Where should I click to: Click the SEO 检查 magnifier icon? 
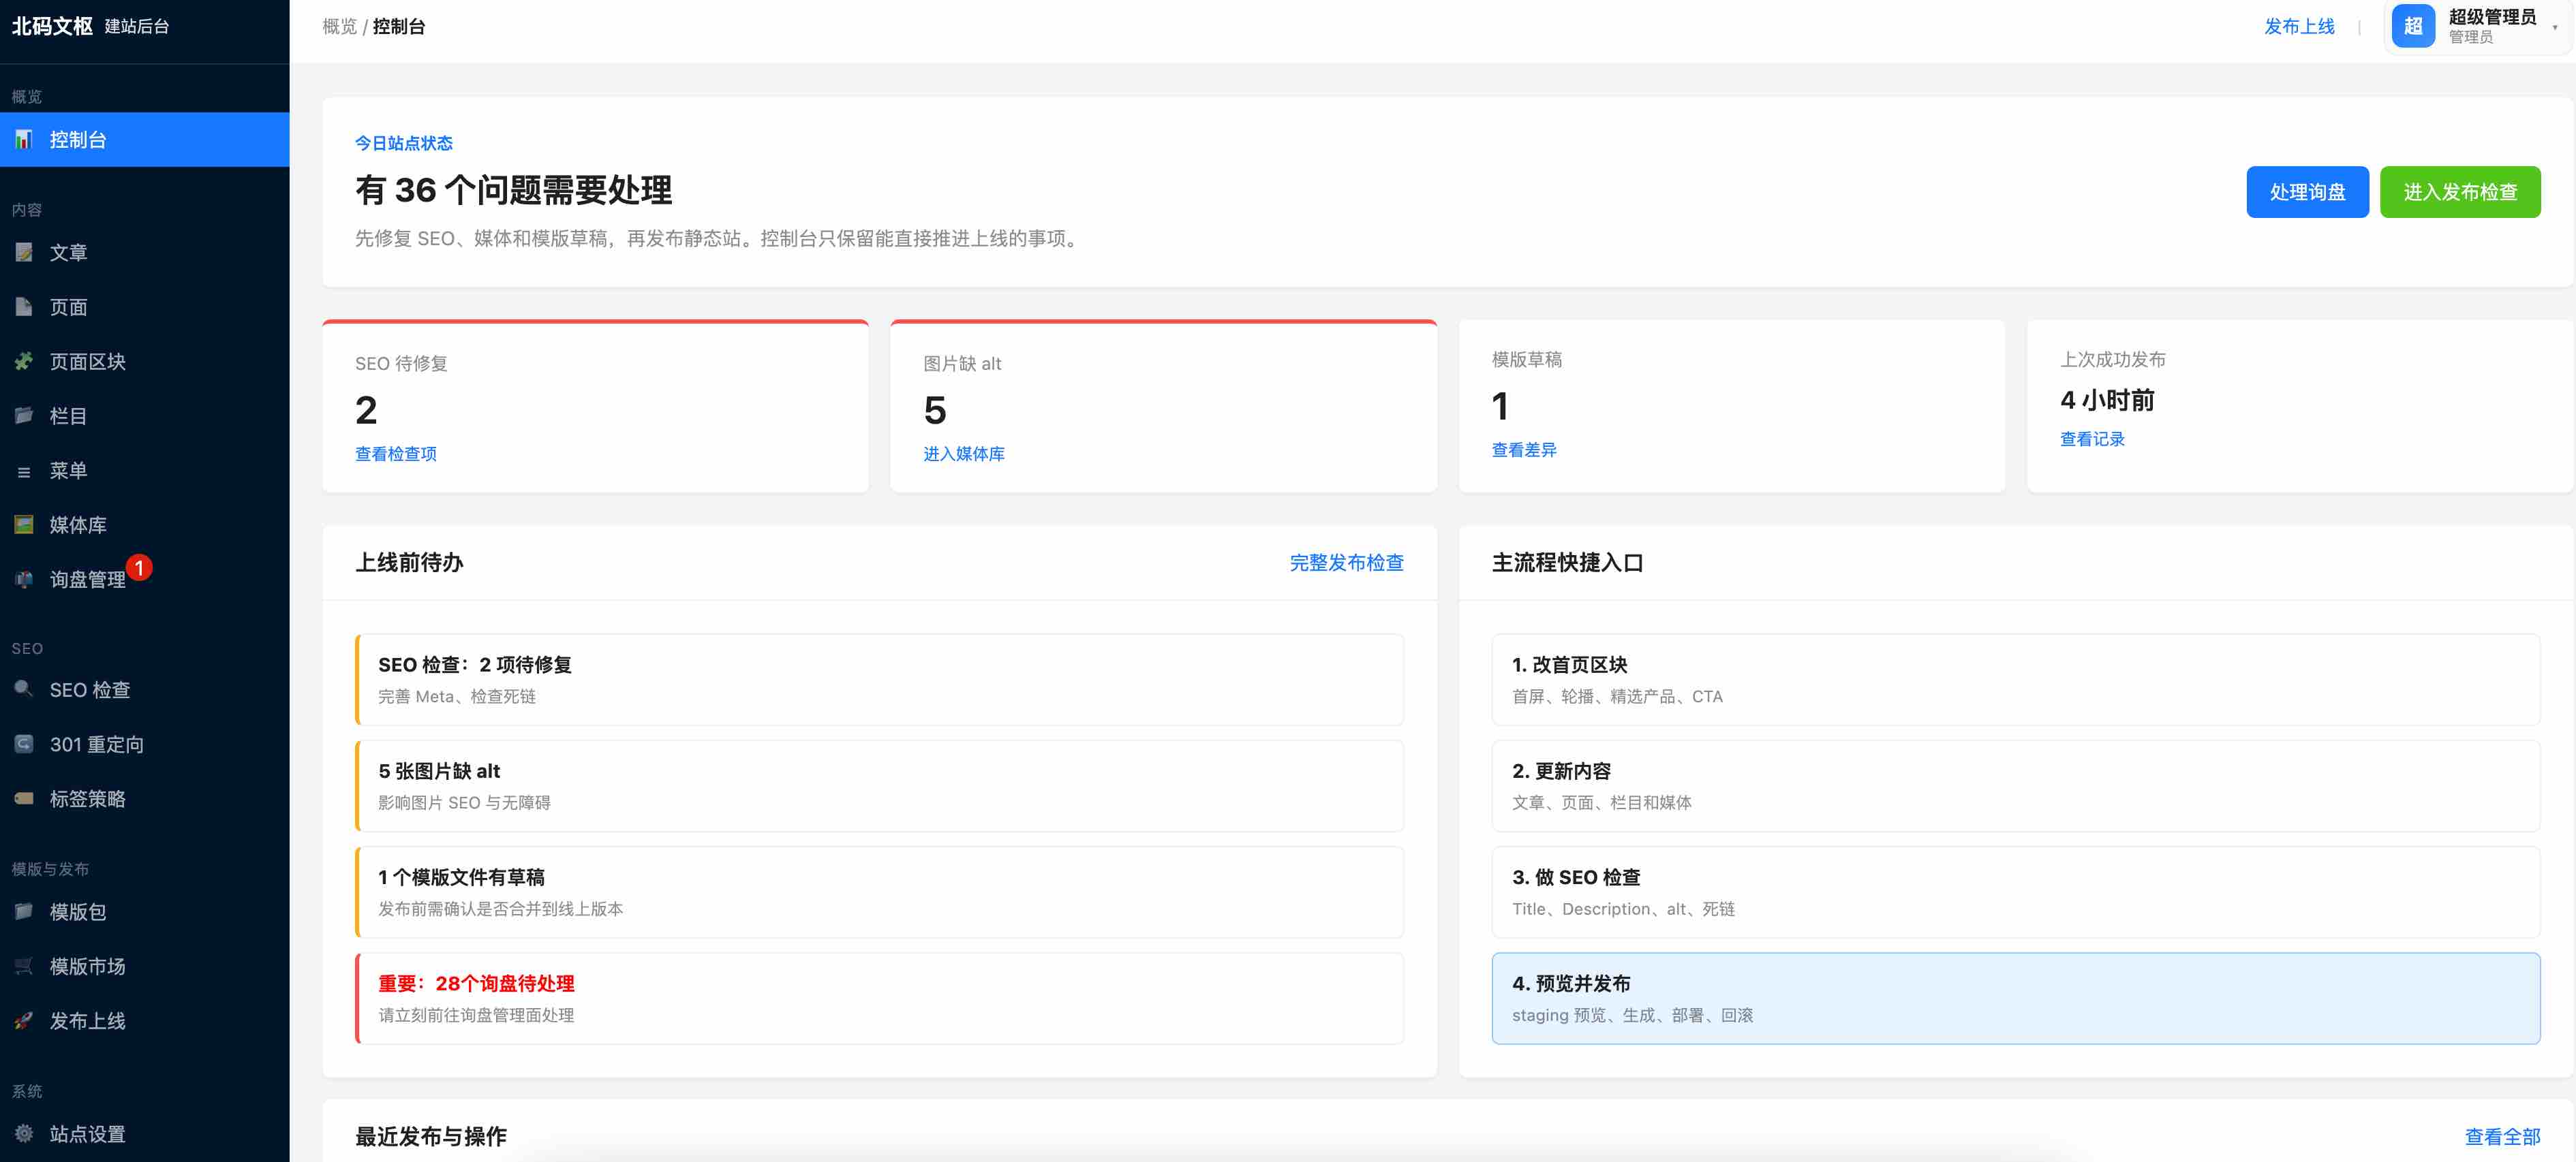pyautogui.click(x=24, y=689)
